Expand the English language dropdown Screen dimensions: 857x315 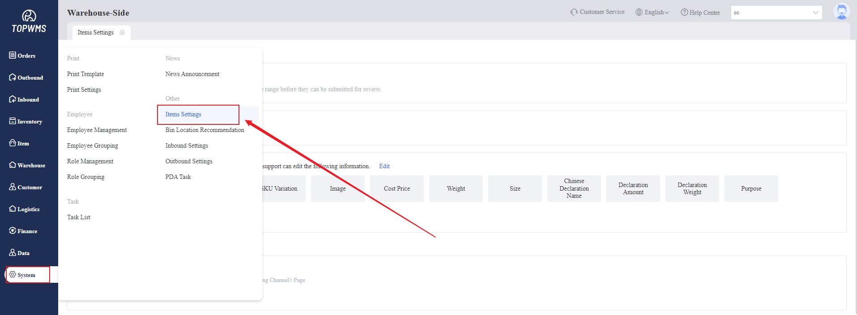coord(652,13)
